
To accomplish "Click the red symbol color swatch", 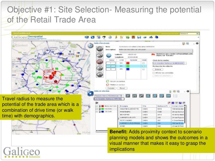I will pos(128,63).
